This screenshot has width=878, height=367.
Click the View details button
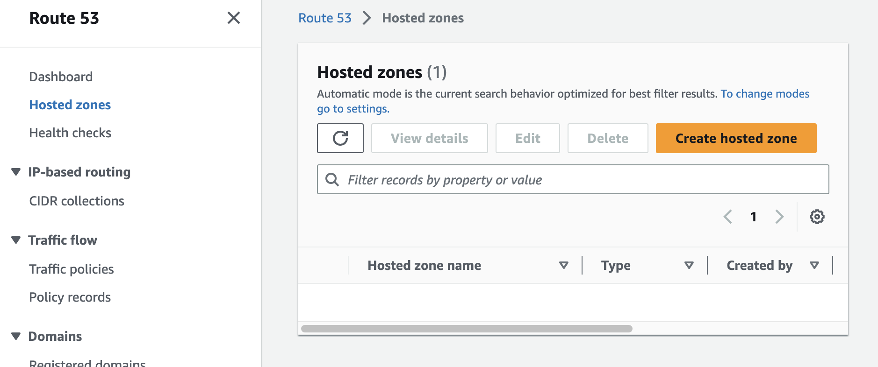pyautogui.click(x=430, y=138)
